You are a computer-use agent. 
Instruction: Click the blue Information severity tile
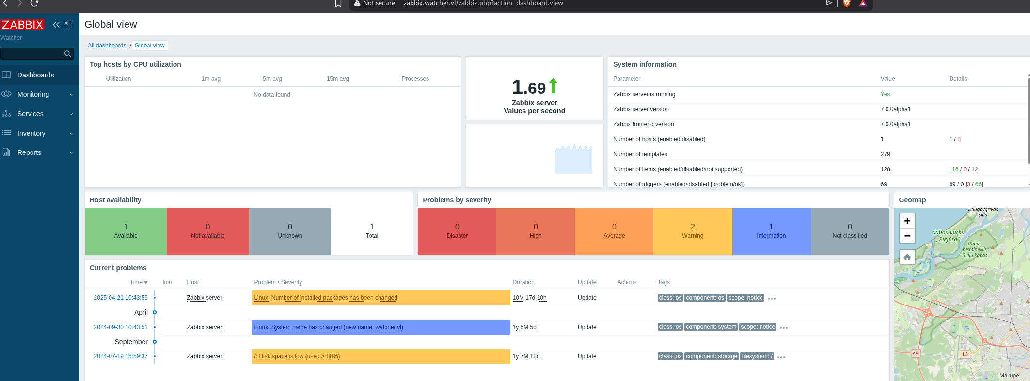tap(771, 231)
